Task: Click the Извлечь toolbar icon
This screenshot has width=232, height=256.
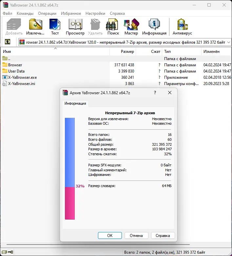Action: (x=35, y=24)
